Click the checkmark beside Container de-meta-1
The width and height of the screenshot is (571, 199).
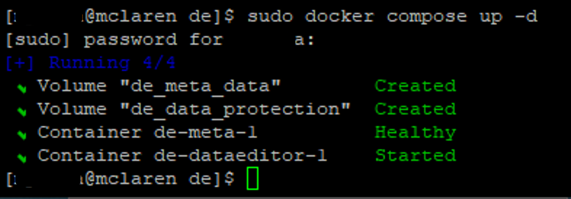pyautogui.click(x=23, y=135)
